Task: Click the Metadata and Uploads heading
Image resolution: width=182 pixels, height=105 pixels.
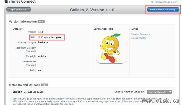Action: pos(24,85)
